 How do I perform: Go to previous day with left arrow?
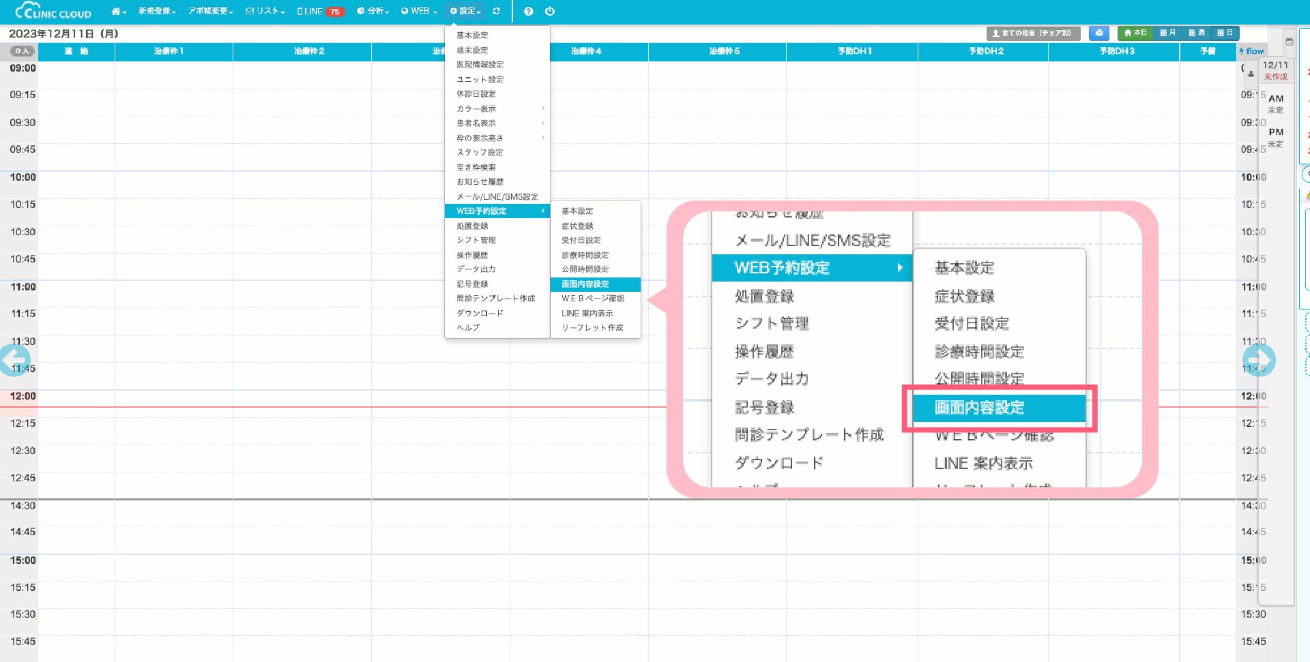pos(15,360)
